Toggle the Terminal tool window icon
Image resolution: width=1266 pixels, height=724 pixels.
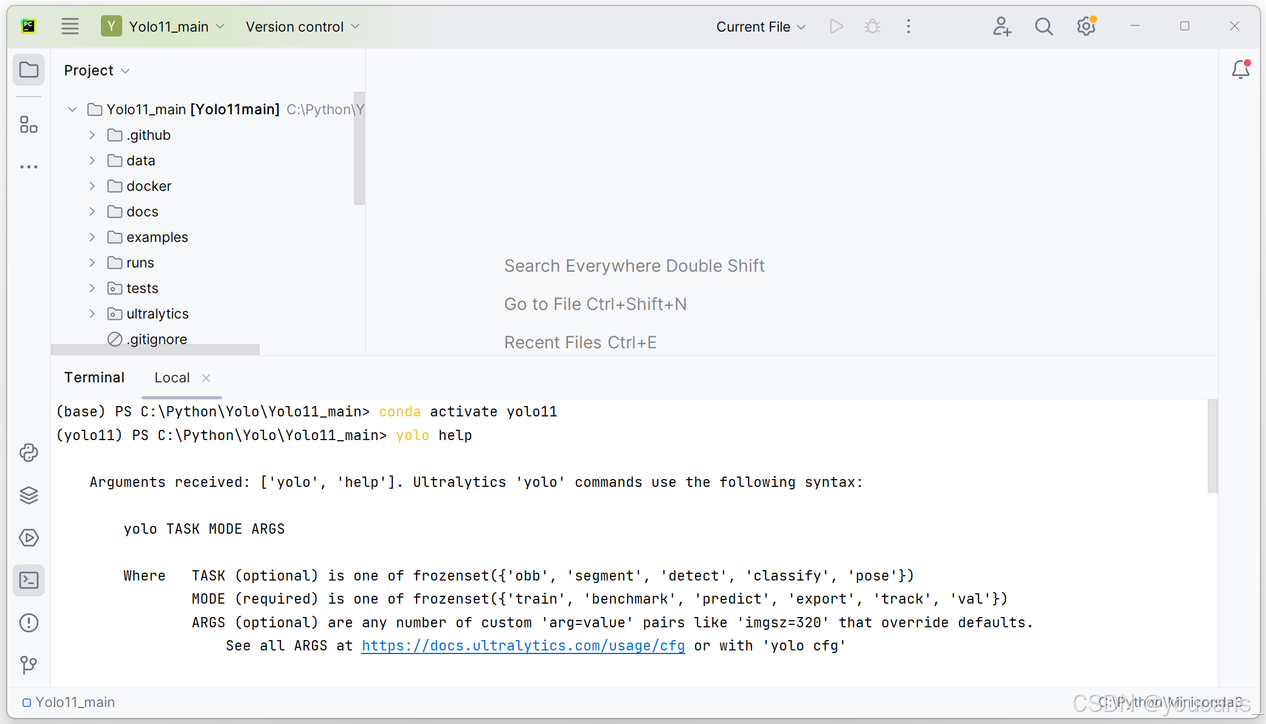coord(29,581)
